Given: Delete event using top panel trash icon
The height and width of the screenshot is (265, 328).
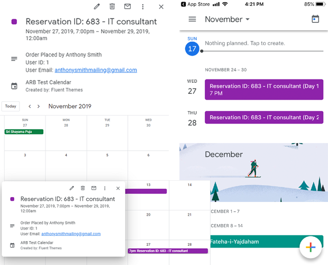Looking at the screenshot, I should click(112, 6).
